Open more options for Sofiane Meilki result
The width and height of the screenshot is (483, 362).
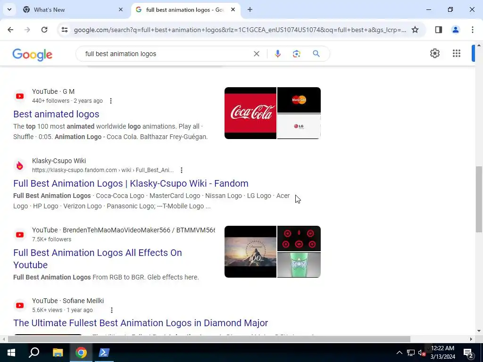(x=111, y=310)
